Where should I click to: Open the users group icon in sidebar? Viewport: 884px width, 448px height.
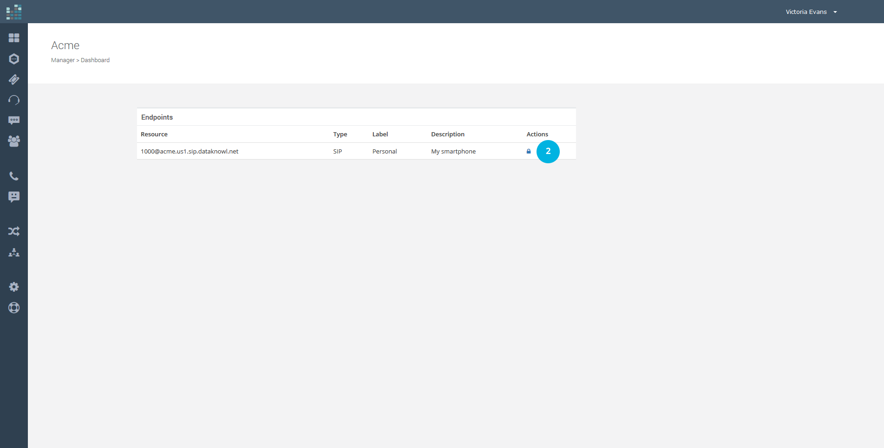click(x=14, y=141)
